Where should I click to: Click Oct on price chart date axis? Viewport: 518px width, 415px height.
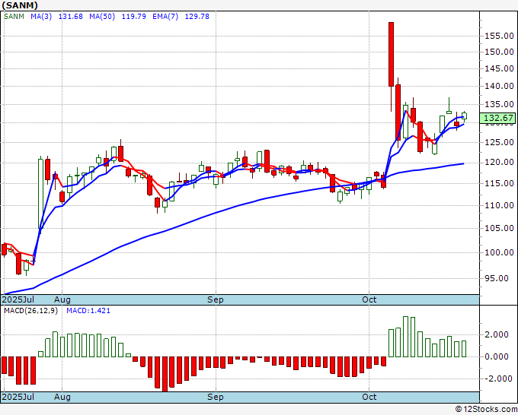[x=369, y=299]
